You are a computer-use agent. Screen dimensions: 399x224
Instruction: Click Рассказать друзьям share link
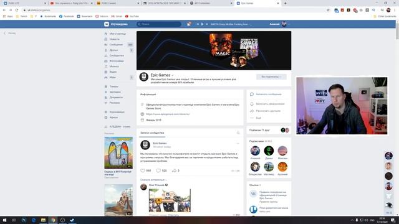(x=268, y=111)
